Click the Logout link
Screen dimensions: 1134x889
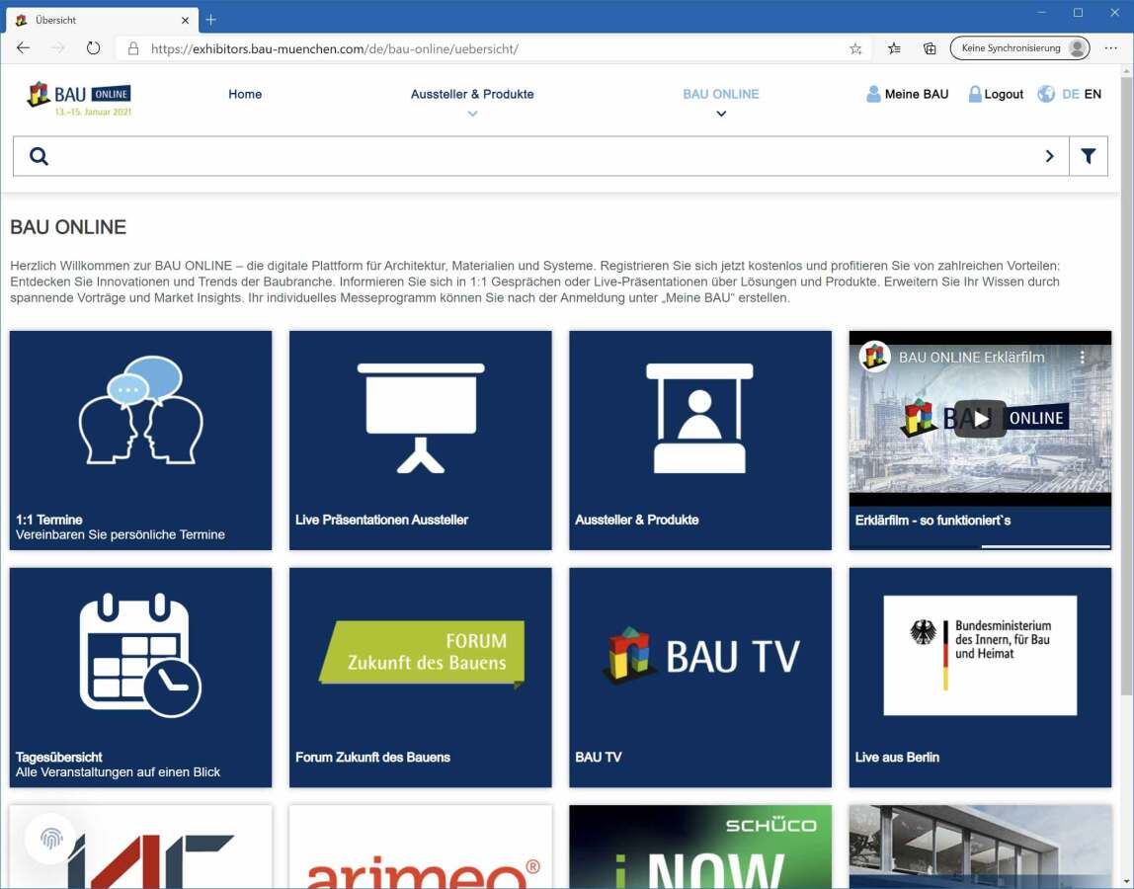pyautogui.click(x=1004, y=94)
